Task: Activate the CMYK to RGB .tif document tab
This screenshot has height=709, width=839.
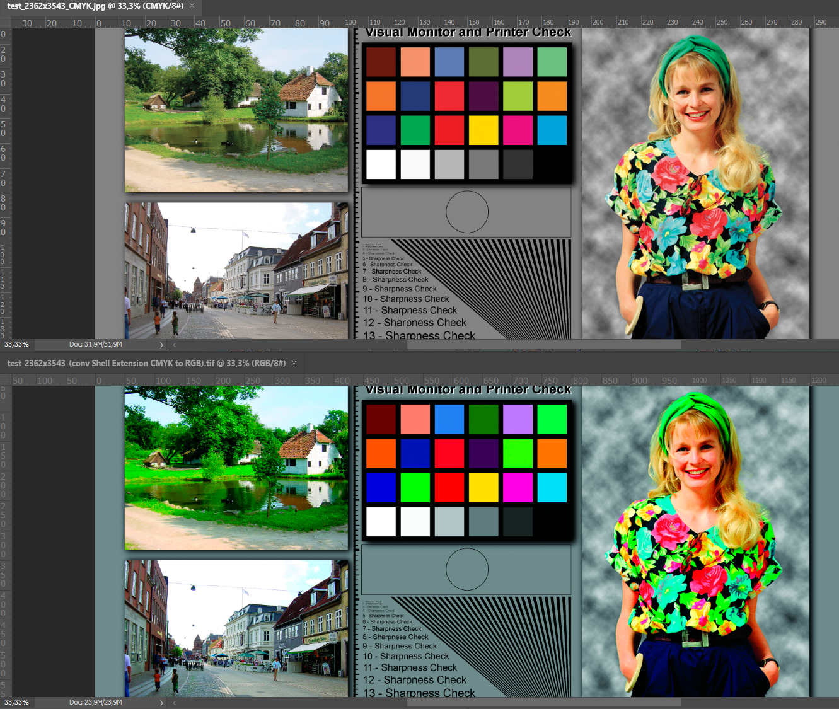Action: pos(145,363)
